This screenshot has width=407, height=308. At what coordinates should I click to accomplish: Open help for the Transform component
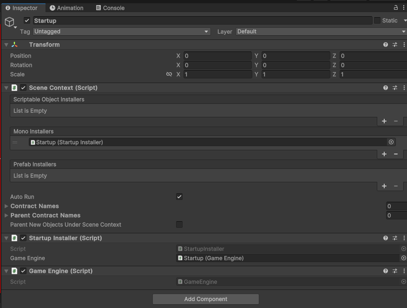(385, 45)
